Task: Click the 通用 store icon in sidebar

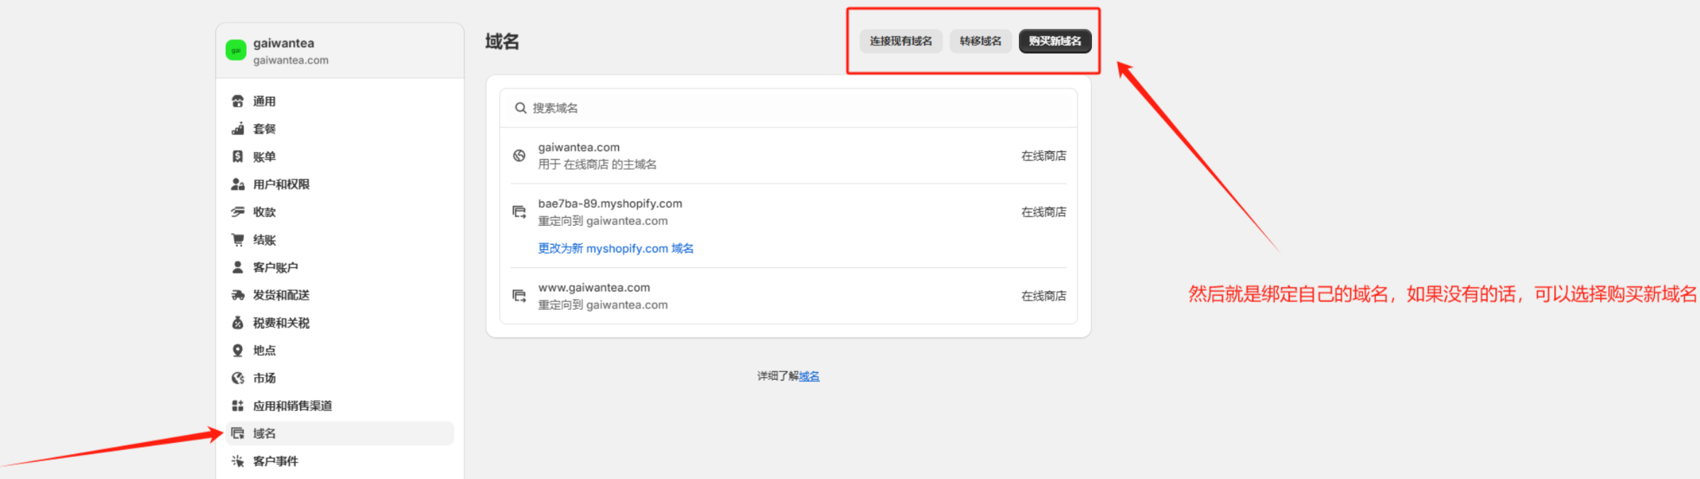Action: (238, 101)
